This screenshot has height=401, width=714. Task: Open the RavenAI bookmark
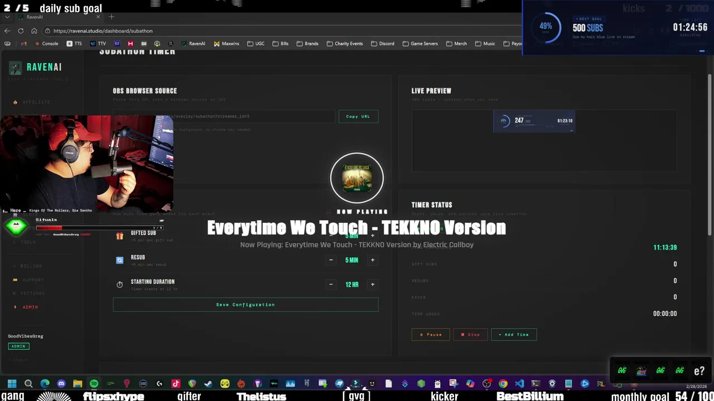(193, 43)
